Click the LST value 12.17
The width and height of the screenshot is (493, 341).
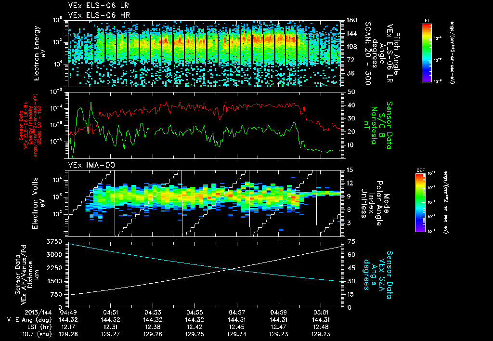68,327
